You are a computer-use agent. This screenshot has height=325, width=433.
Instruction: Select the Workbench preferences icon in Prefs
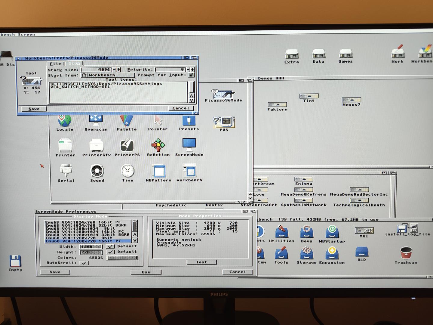point(189,171)
